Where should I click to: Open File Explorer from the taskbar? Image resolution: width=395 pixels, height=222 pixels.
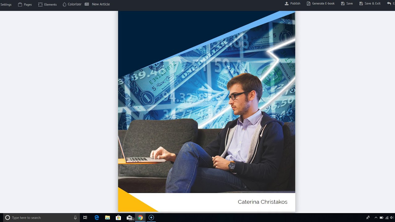click(107, 218)
